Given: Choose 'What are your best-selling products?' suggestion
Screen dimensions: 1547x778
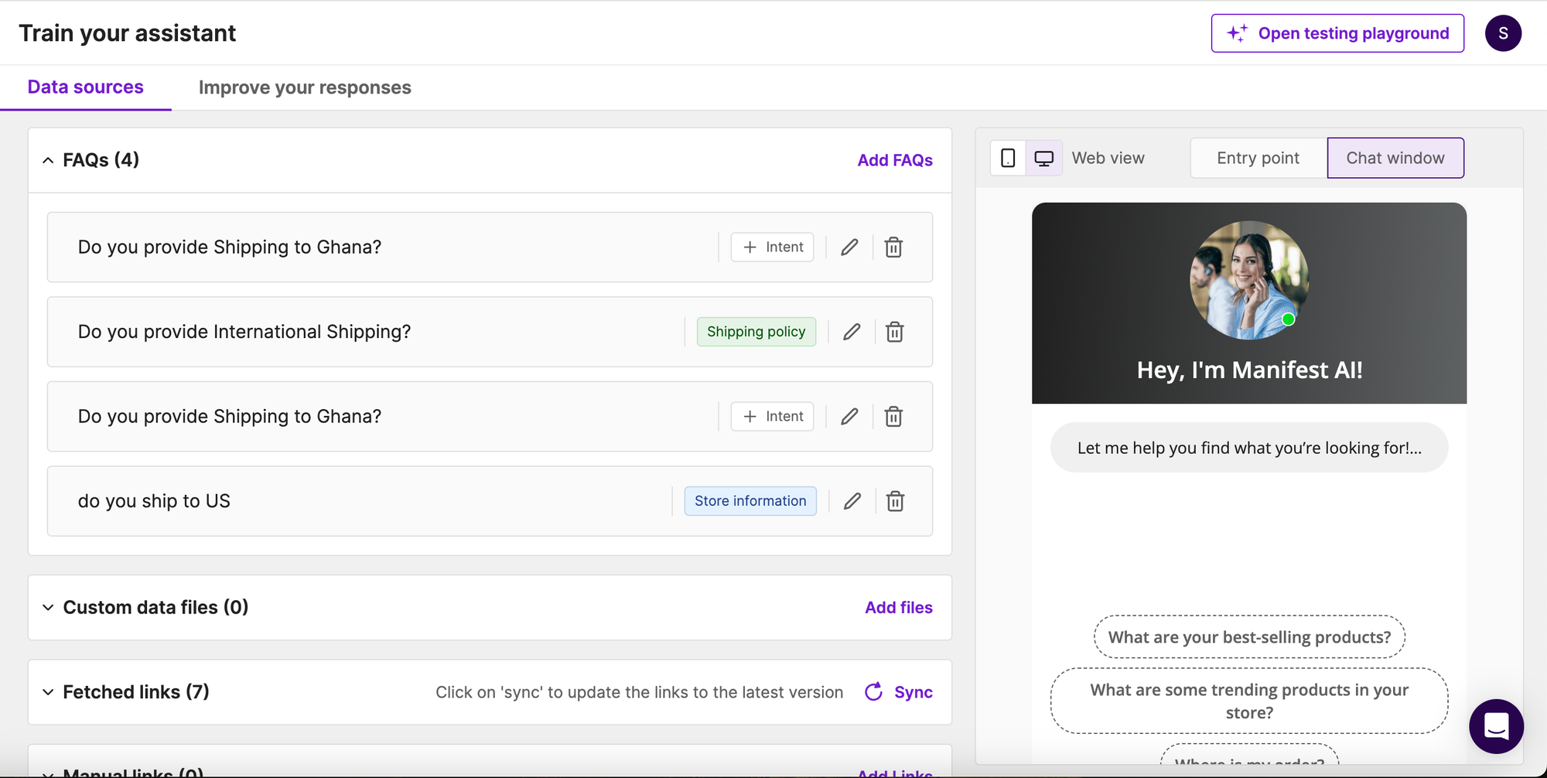Looking at the screenshot, I should coord(1249,637).
